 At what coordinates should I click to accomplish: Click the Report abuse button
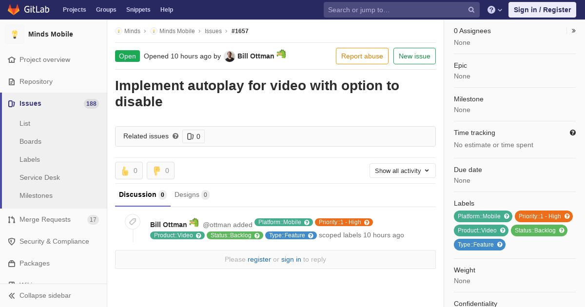pyautogui.click(x=362, y=56)
